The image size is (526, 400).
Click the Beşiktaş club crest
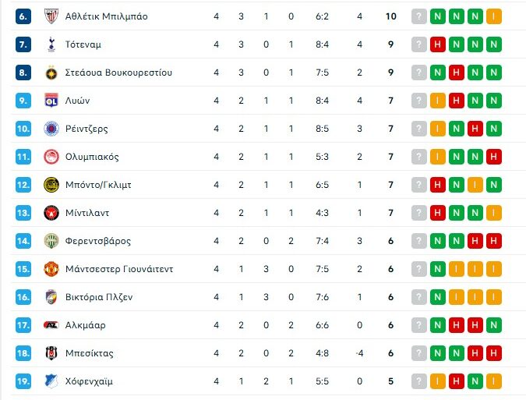pyautogui.click(x=51, y=353)
